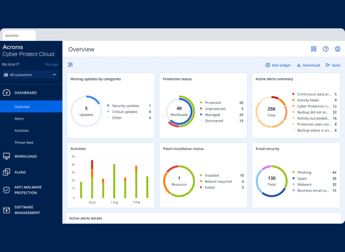345x252 pixels.
Task: Click the My local IT label
Action: pos(11,65)
